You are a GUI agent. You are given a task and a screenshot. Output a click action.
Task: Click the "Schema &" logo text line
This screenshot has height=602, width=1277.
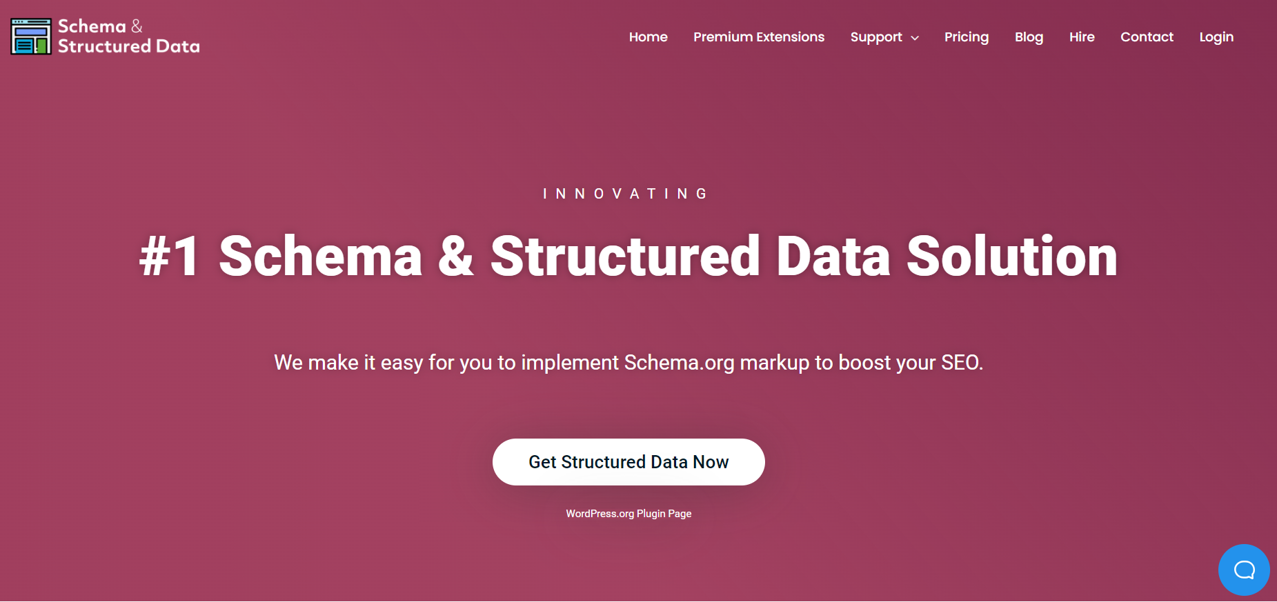coord(100,26)
